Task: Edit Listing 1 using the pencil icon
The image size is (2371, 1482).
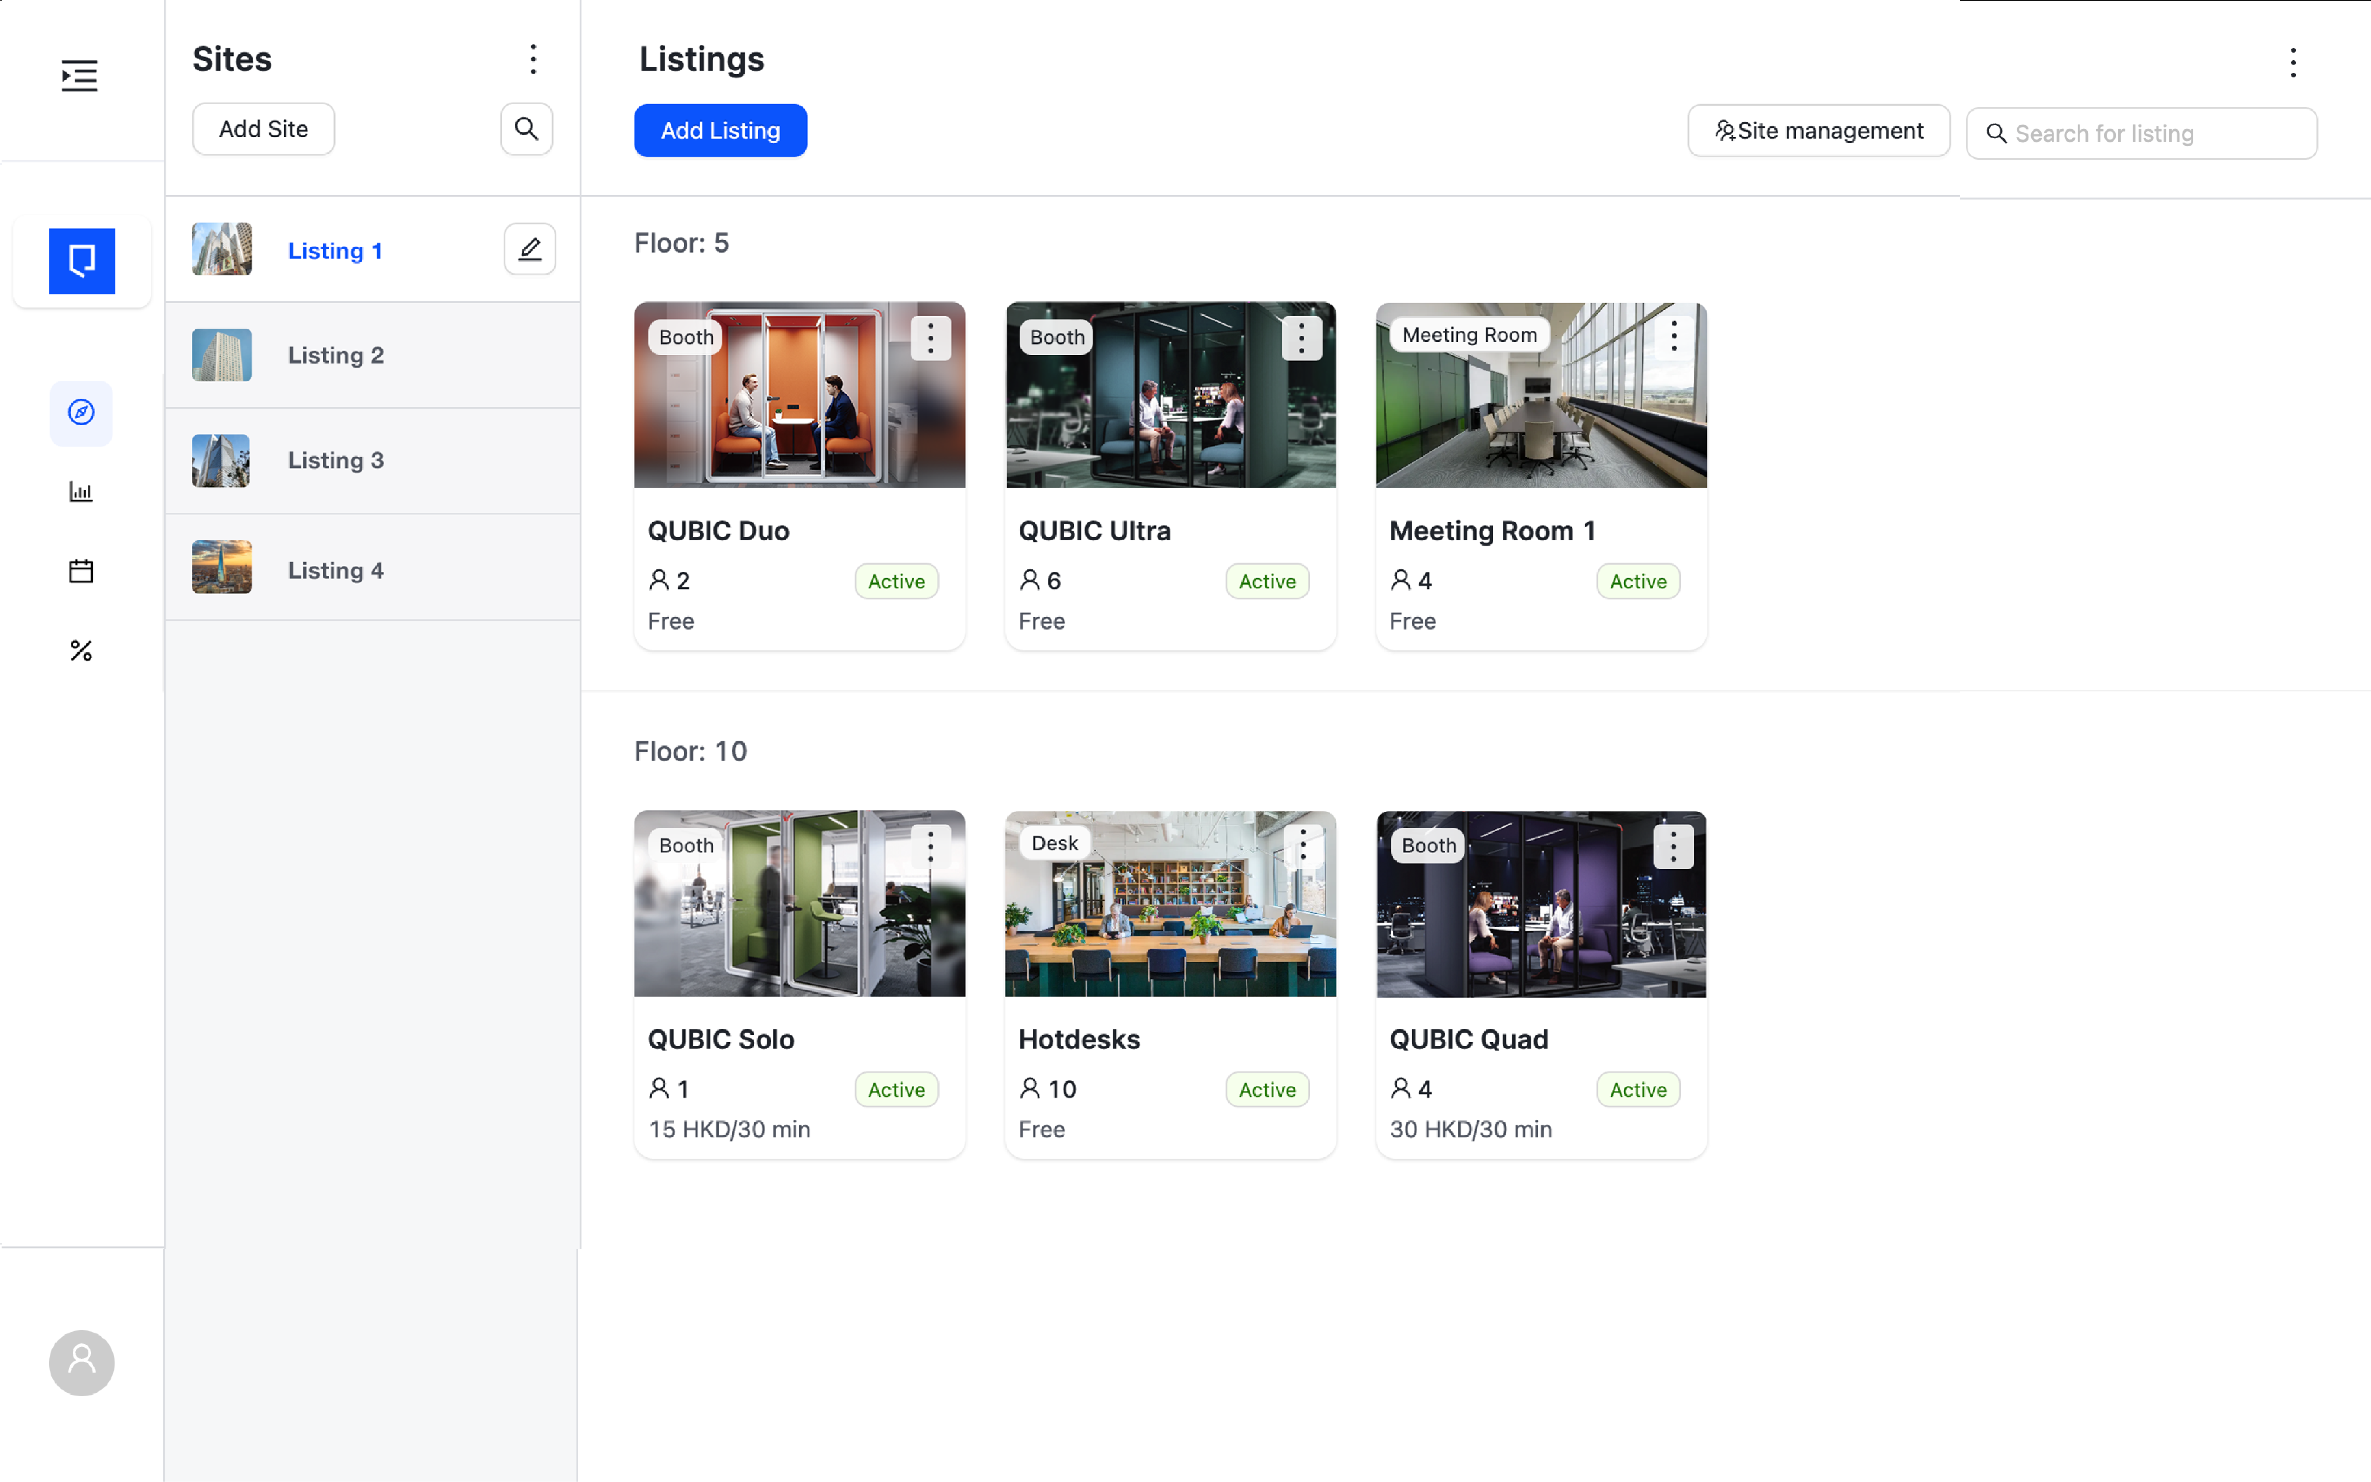Action: 529,249
